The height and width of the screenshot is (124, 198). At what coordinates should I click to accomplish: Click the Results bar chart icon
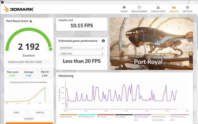174,7
